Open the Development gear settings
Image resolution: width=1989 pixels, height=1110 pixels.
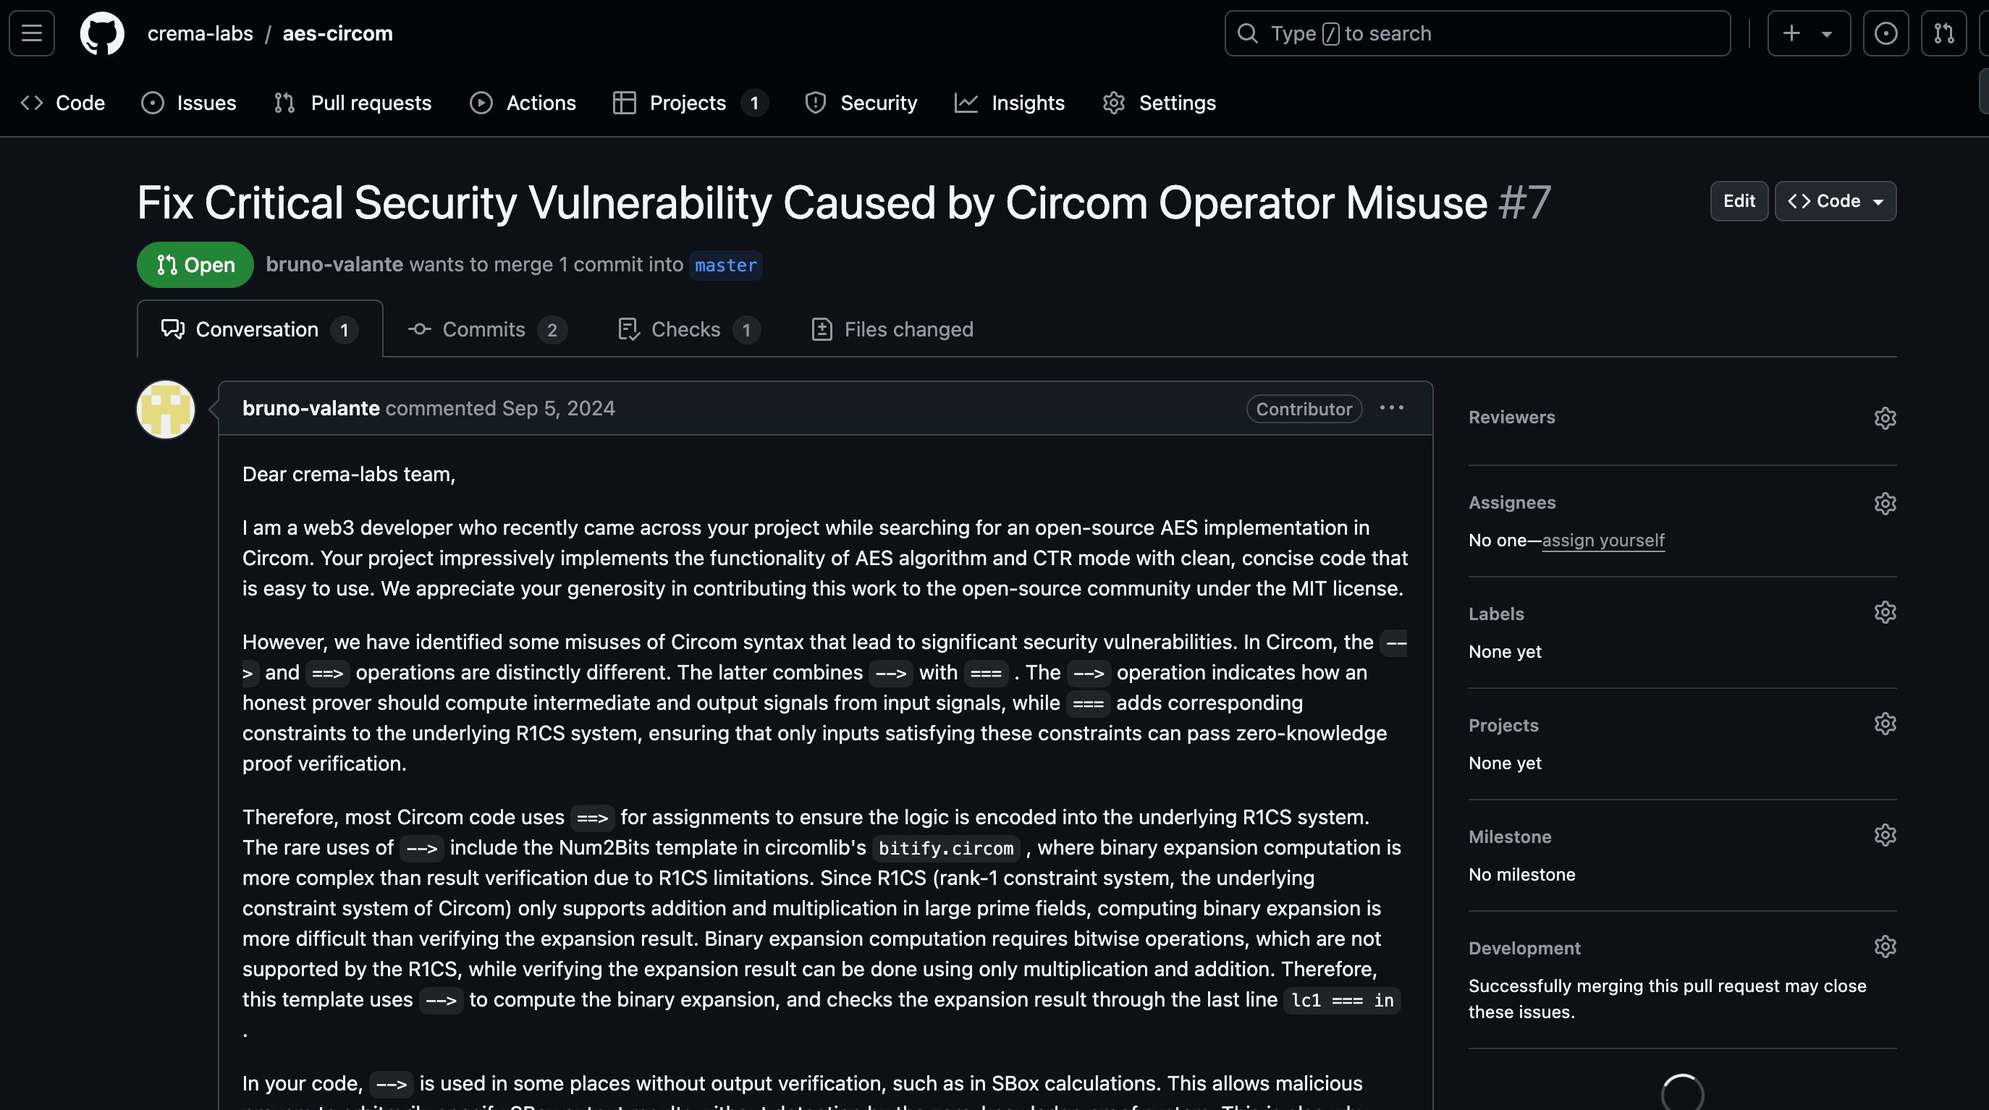1885,946
